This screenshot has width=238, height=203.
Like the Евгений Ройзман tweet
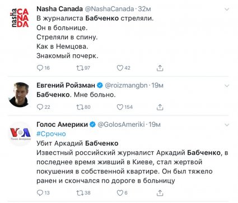pos(120,107)
